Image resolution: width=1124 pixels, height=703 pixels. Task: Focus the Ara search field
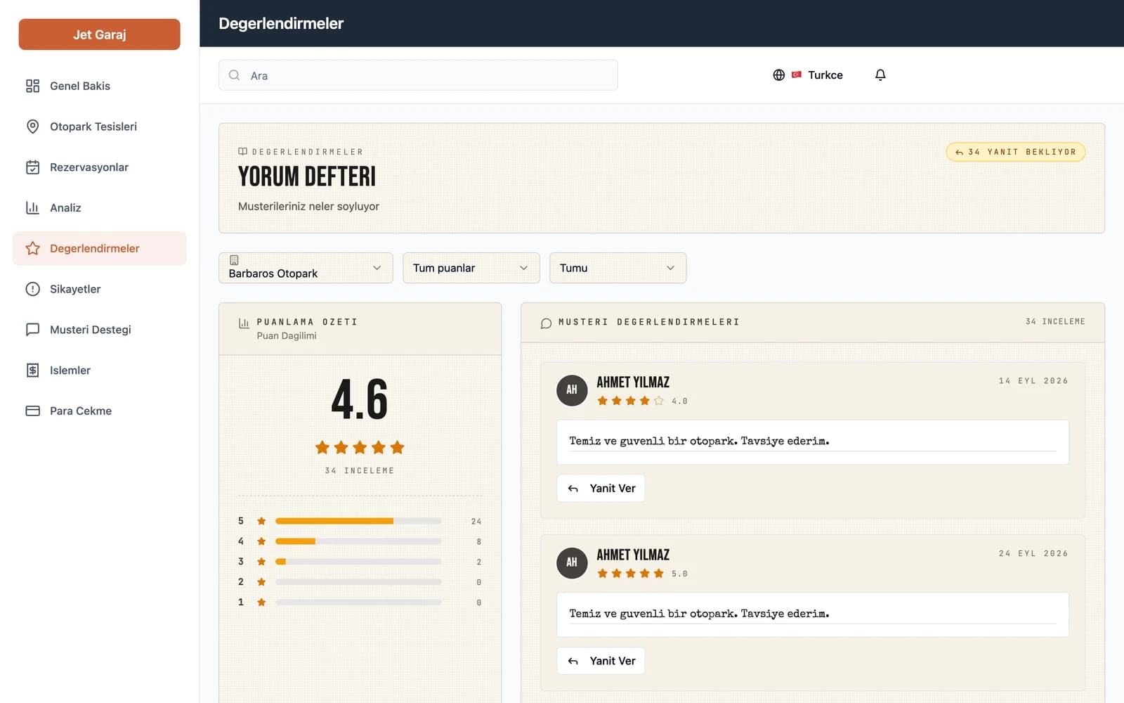[x=418, y=75]
